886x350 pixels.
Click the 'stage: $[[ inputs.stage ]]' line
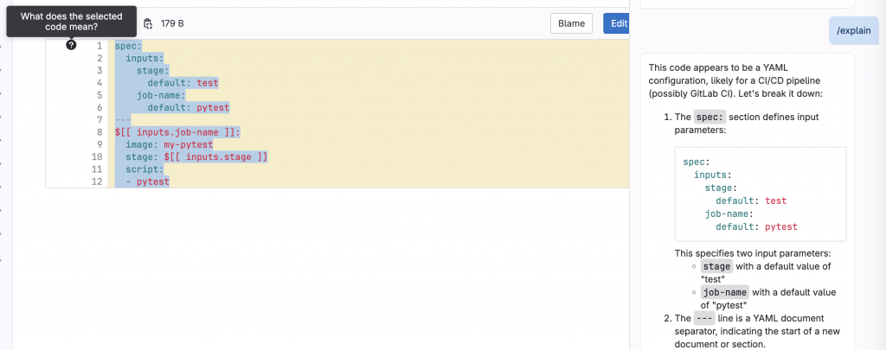click(196, 157)
